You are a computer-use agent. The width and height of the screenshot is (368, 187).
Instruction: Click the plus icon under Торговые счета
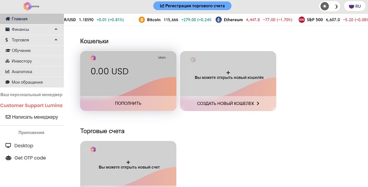coord(128,162)
